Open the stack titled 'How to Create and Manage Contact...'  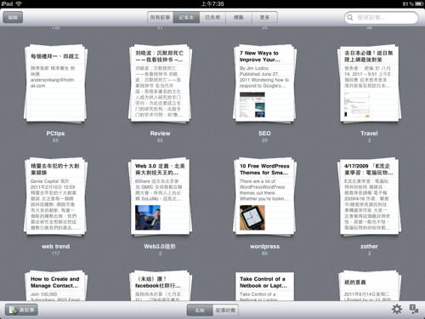click(x=55, y=286)
